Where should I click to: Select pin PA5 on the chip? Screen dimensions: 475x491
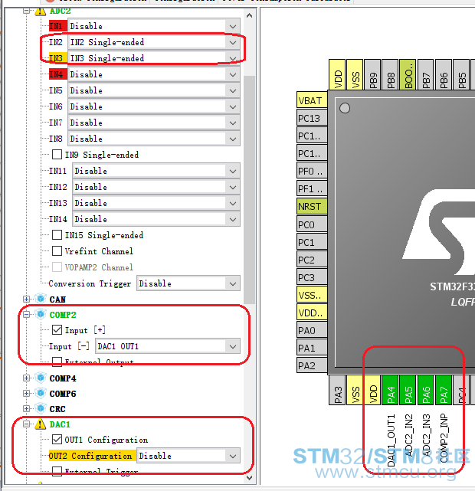[x=408, y=390]
